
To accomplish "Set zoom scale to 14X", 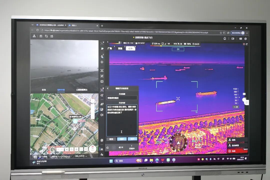I will click(x=235, y=94).
